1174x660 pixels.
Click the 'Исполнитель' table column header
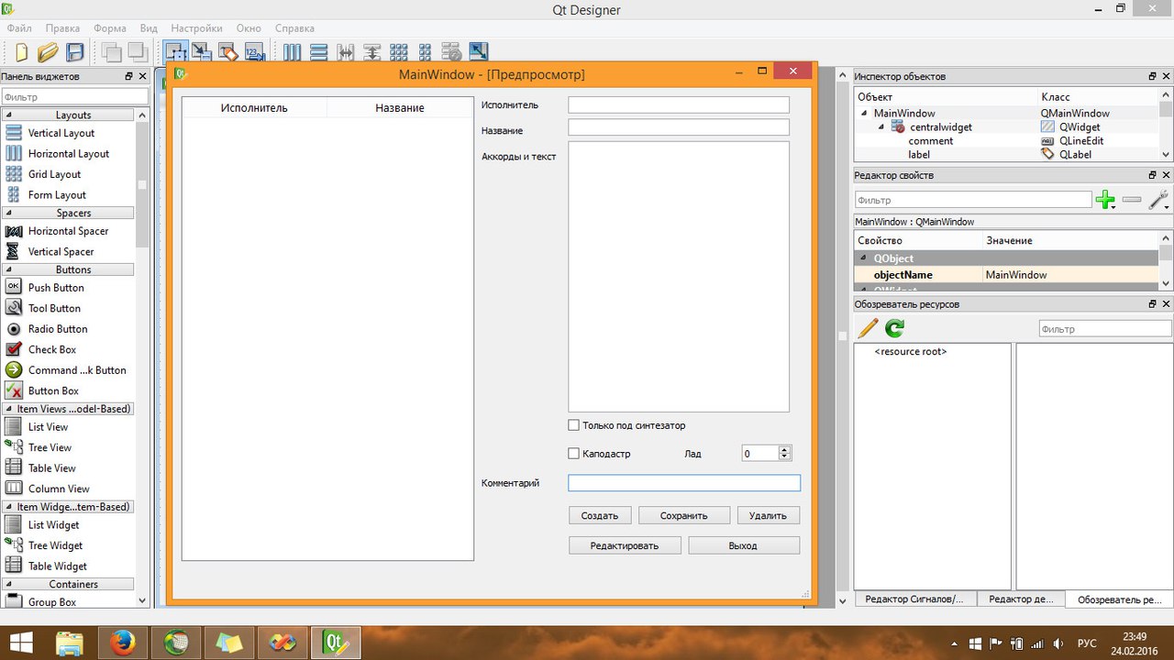pyautogui.click(x=254, y=108)
